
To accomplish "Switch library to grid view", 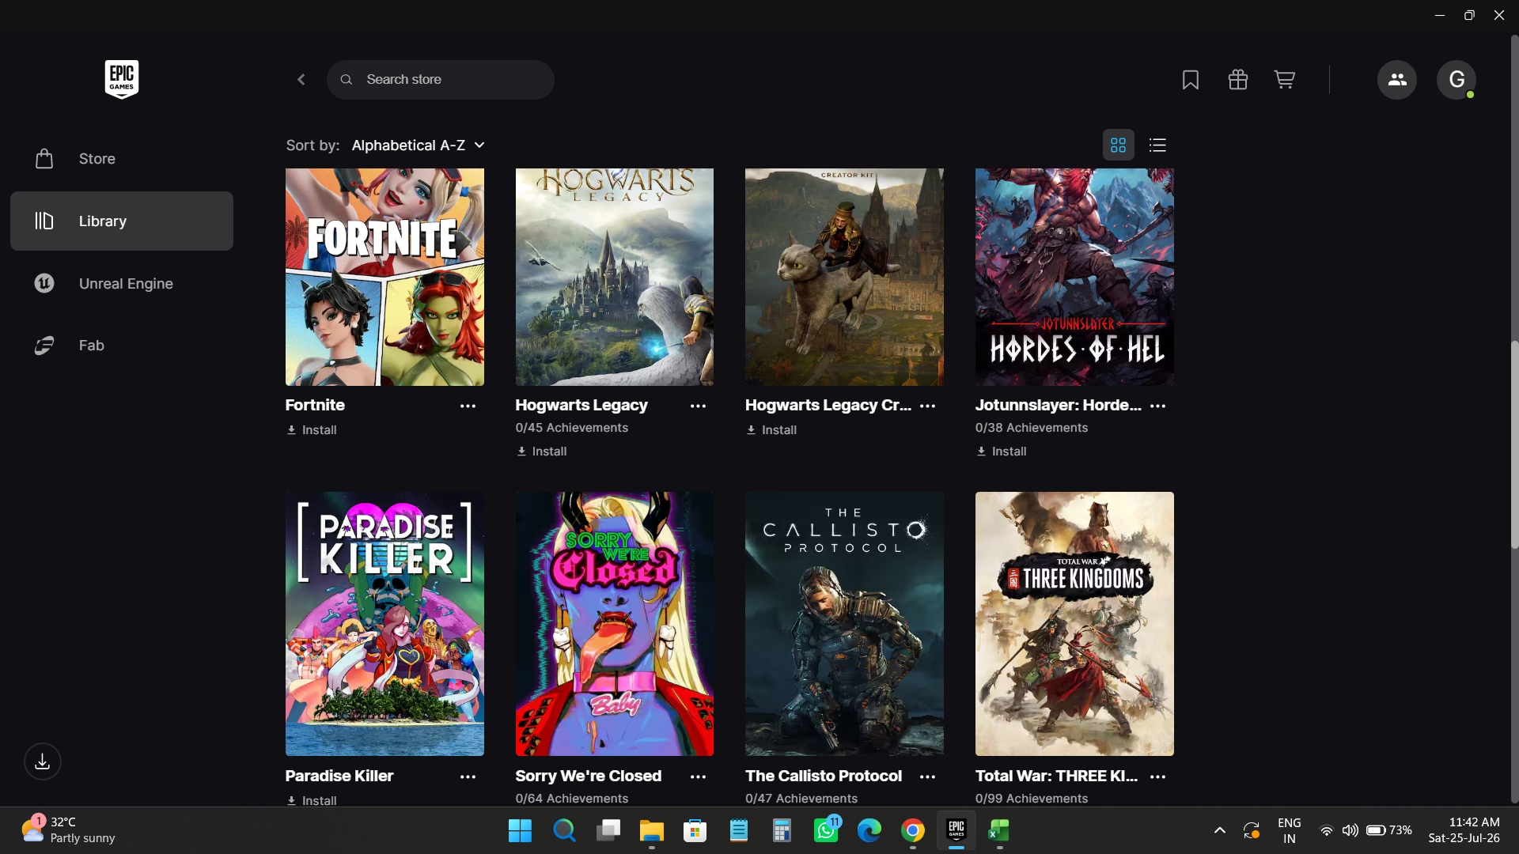I will pyautogui.click(x=1119, y=145).
